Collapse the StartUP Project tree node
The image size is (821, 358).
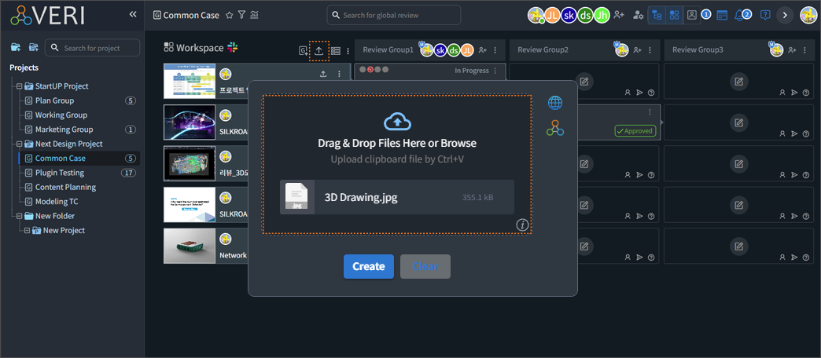point(19,86)
